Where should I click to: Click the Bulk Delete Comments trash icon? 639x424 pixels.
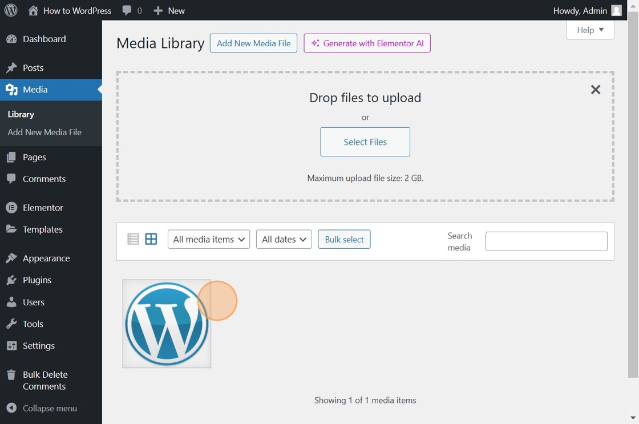(11, 374)
